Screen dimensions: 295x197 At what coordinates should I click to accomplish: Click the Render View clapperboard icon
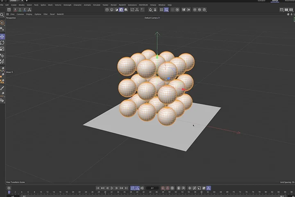(x=281, y=9)
